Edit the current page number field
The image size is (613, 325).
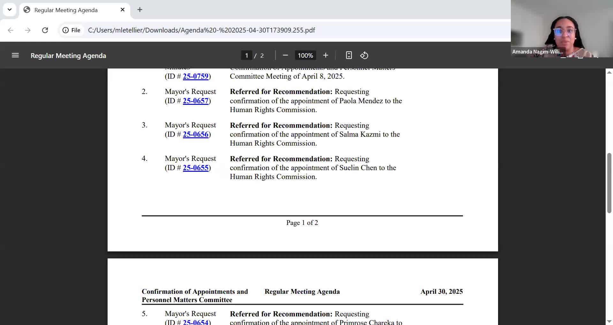pyautogui.click(x=246, y=55)
